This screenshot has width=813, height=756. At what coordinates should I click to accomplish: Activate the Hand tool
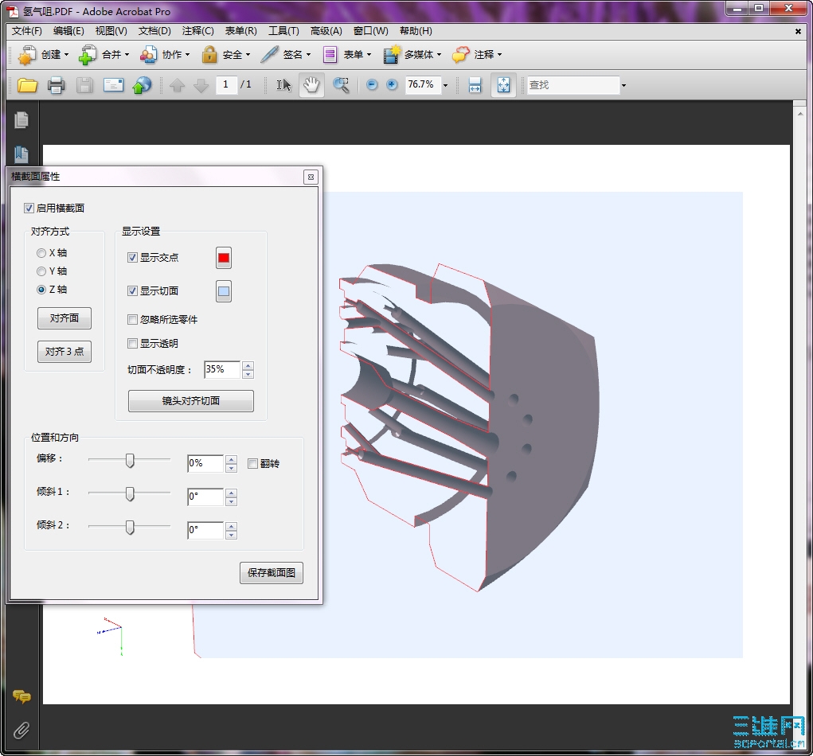tap(311, 85)
